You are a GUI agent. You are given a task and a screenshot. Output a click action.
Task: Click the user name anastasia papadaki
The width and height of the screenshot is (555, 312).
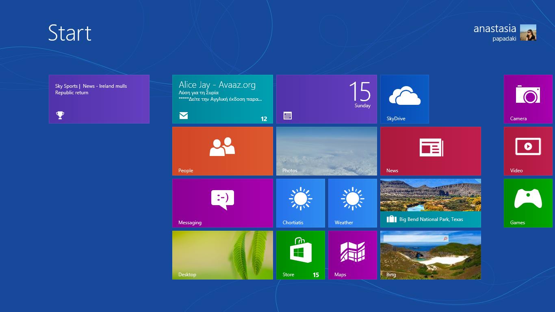point(495,32)
